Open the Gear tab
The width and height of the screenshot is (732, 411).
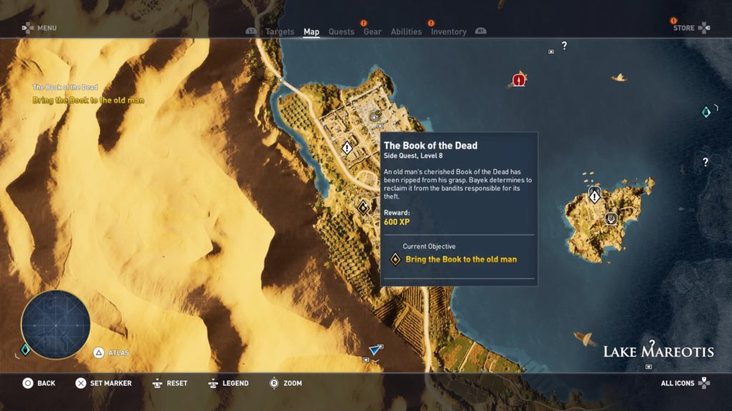coord(372,31)
